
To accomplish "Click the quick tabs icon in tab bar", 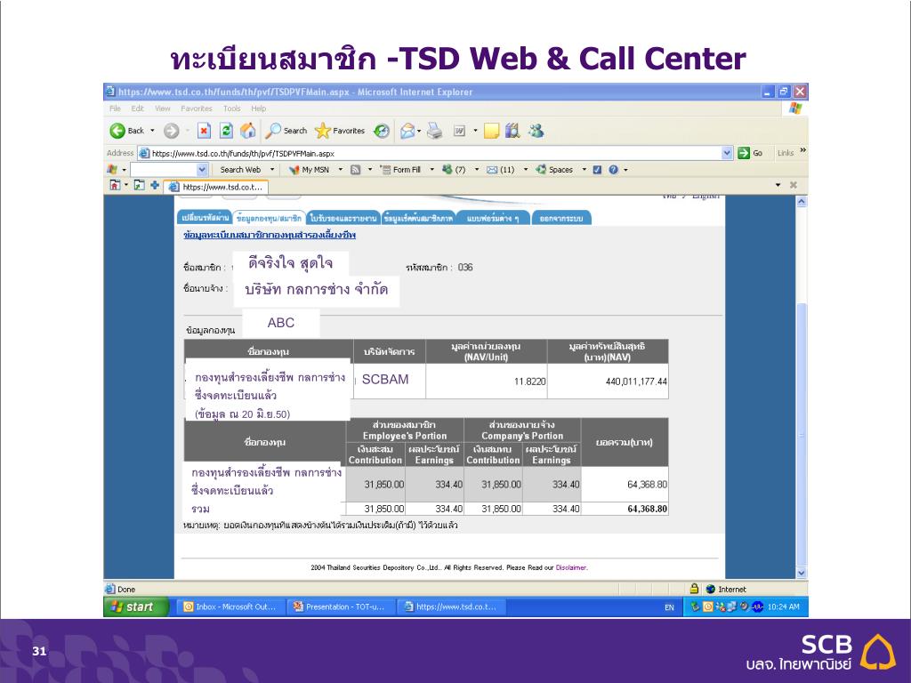I will 140,185.
